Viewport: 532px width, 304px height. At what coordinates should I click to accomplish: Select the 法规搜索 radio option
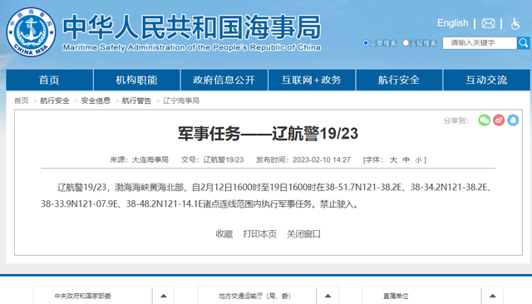point(406,42)
